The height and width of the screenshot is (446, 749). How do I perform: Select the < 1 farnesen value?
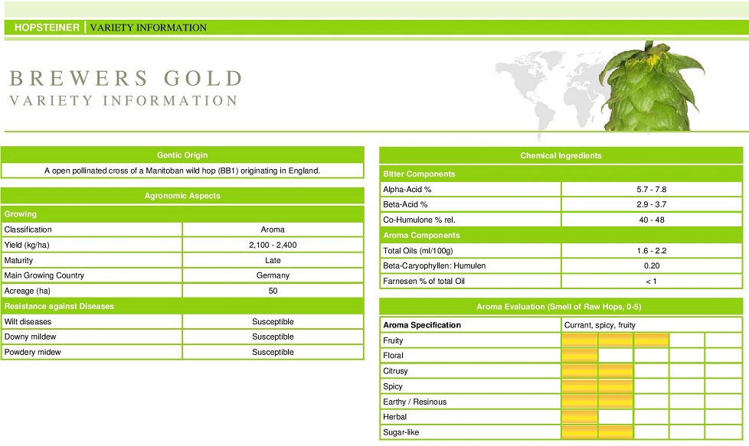coord(652,282)
